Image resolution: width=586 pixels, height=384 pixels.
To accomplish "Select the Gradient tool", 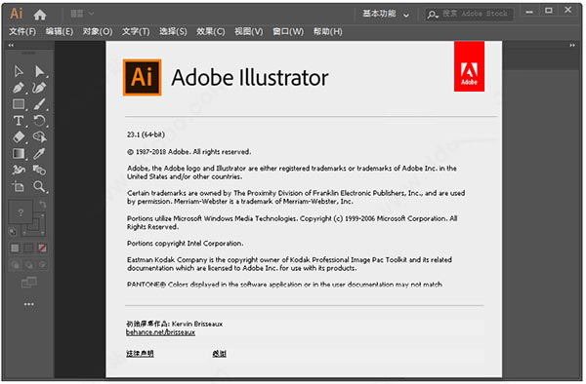I will pyautogui.click(x=19, y=154).
